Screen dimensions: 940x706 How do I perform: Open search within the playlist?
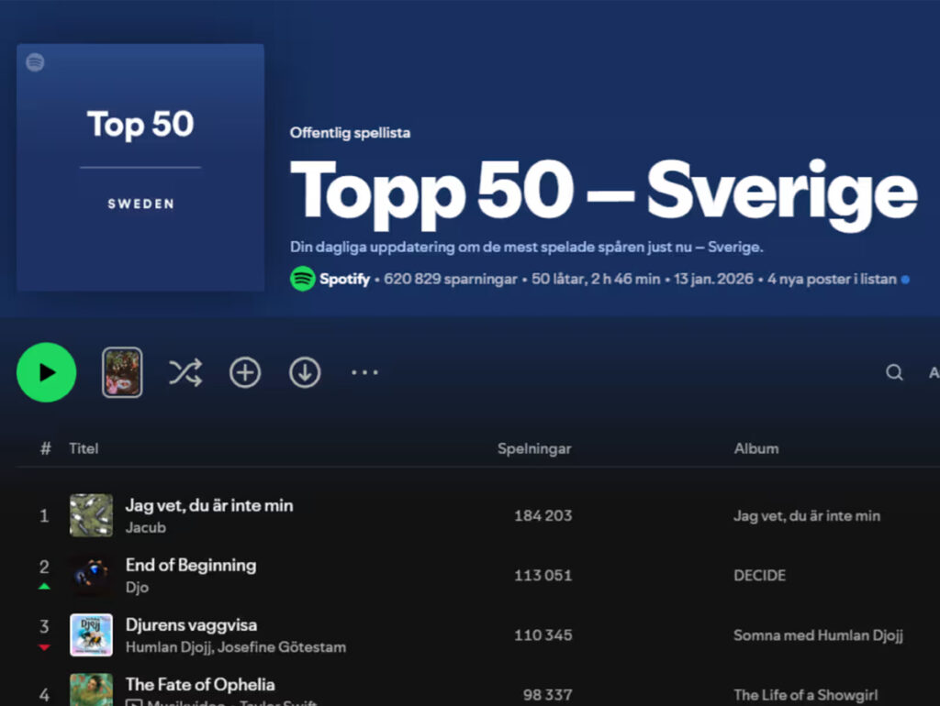[894, 372]
